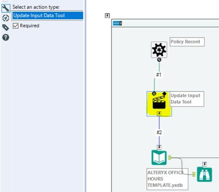Select the Policy Record gear tool
This screenshot has width=219, height=192.
point(159,50)
